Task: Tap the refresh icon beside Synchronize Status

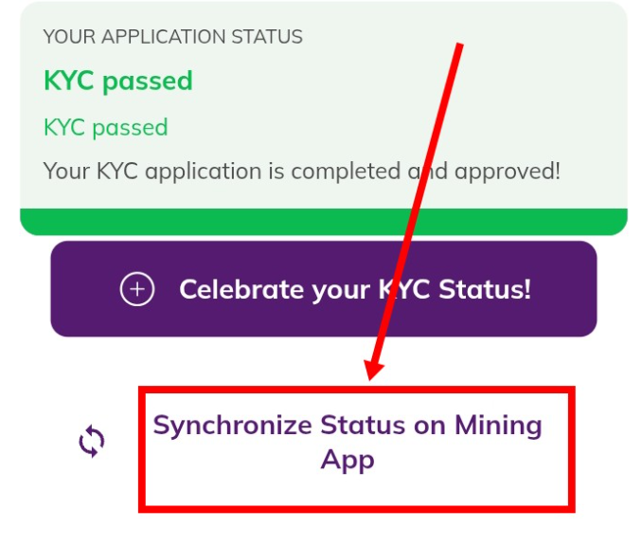Action: tap(92, 441)
